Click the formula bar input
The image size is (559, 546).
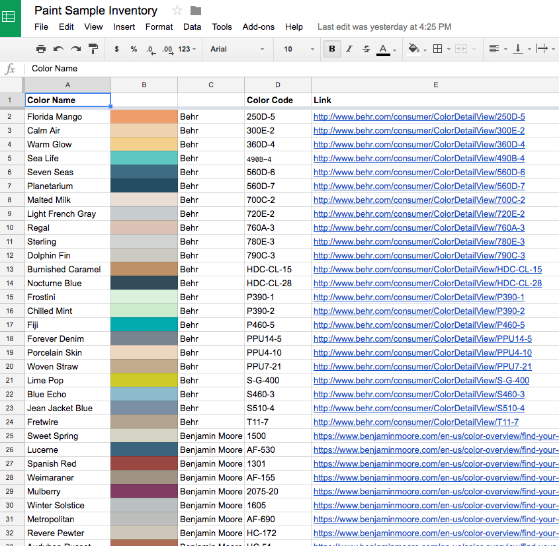pyautogui.click(x=293, y=68)
